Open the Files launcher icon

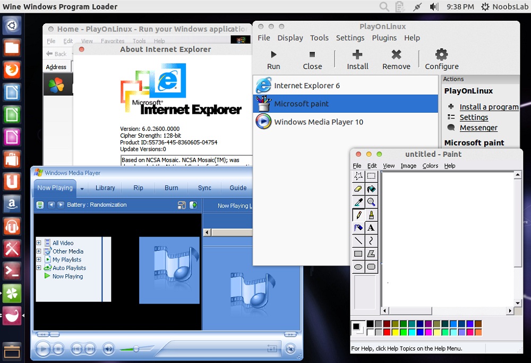point(12,48)
